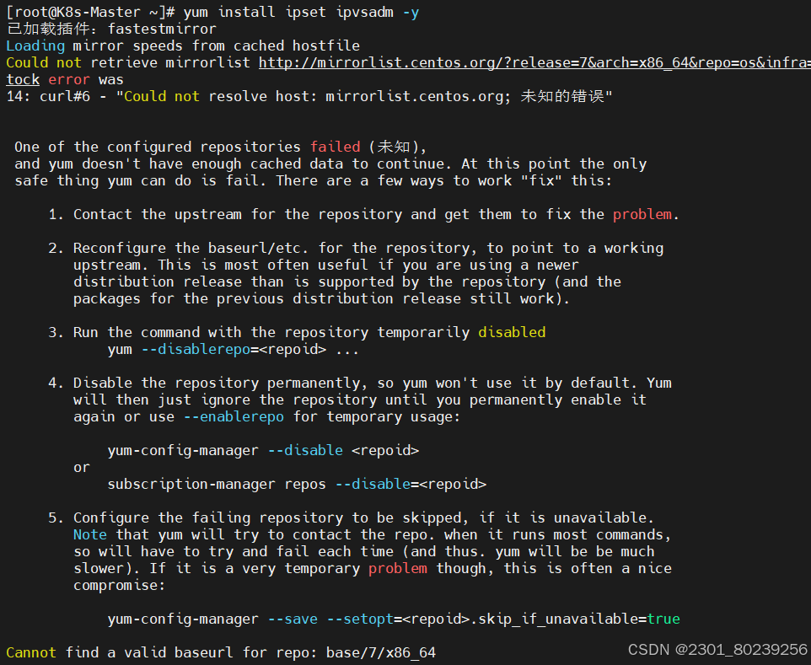The height and width of the screenshot is (665, 811).
Task: Click the underlined "tock" link text
Action: click(23, 79)
